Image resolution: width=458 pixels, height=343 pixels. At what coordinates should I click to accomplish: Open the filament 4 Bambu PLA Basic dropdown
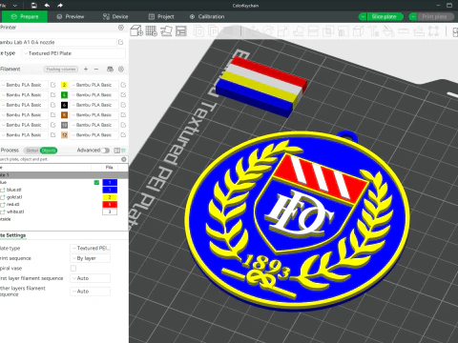click(94, 95)
